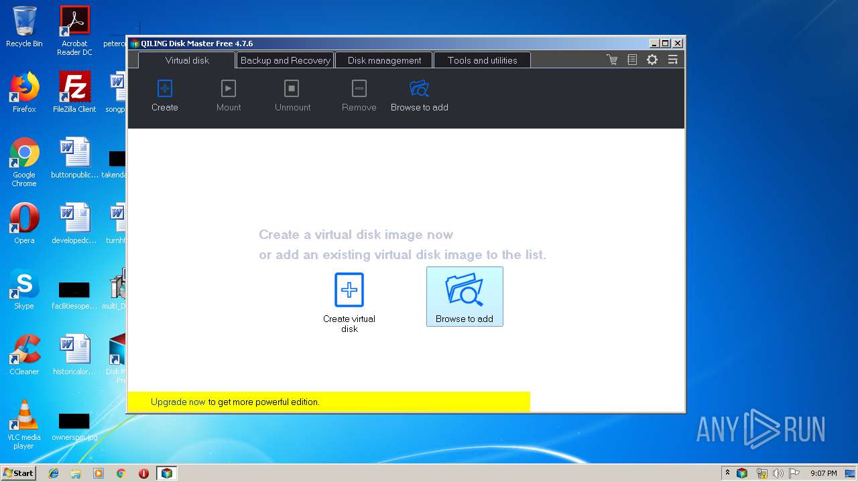Click the volume tray icon
858x482 pixels.
click(x=778, y=473)
